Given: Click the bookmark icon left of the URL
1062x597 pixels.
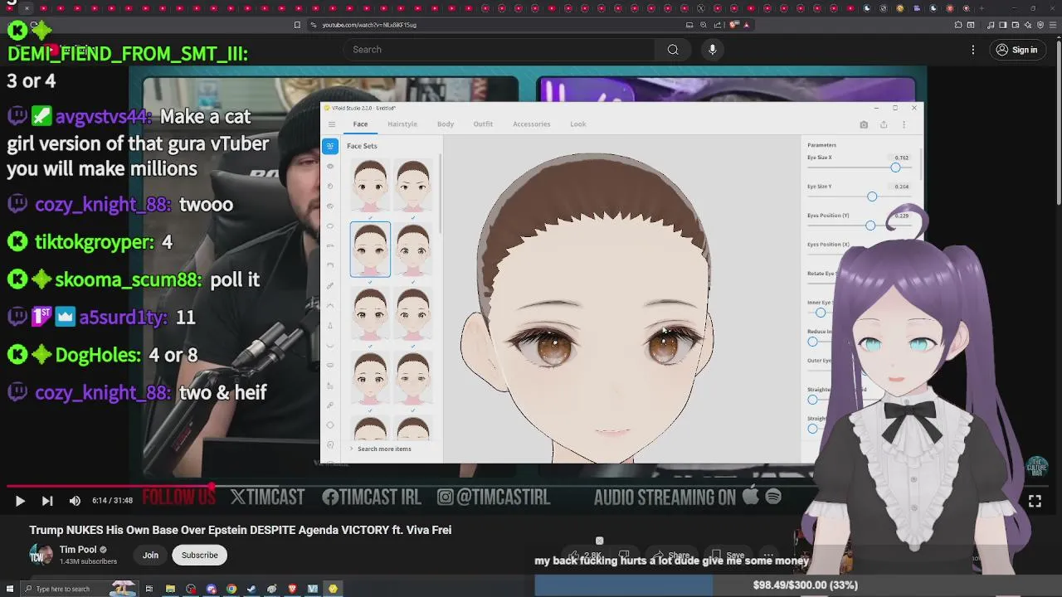Looking at the screenshot, I should tap(297, 25).
